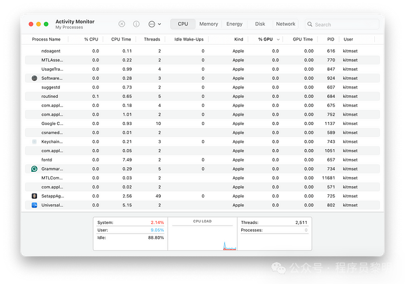Viewport: 405px width, 284px height.
Task: Switch to the CPU tab
Action: pos(183,24)
